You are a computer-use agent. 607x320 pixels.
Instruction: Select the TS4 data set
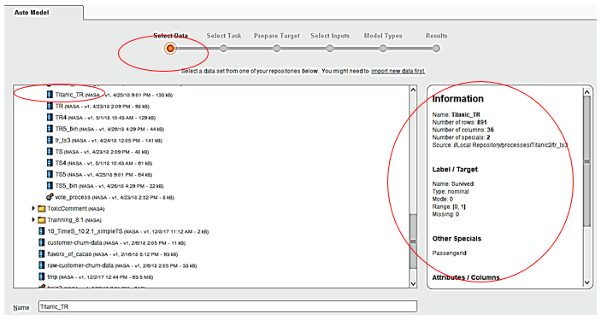point(103,163)
